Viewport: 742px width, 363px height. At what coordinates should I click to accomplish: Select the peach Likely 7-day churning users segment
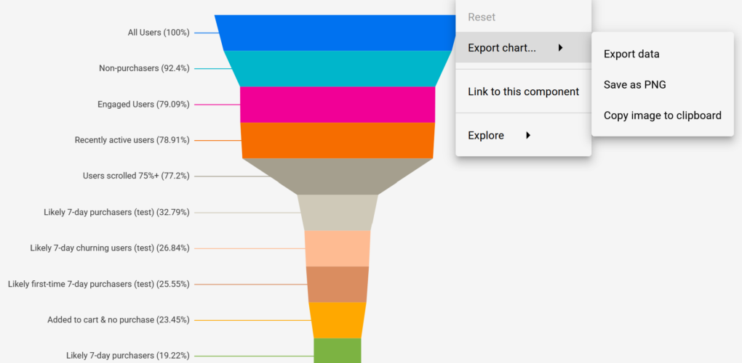pyautogui.click(x=338, y=248)
